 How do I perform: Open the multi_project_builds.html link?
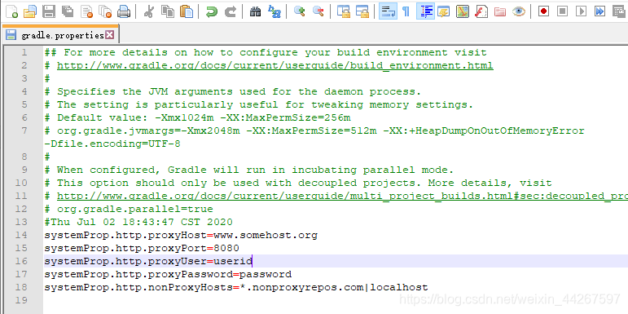342,196
